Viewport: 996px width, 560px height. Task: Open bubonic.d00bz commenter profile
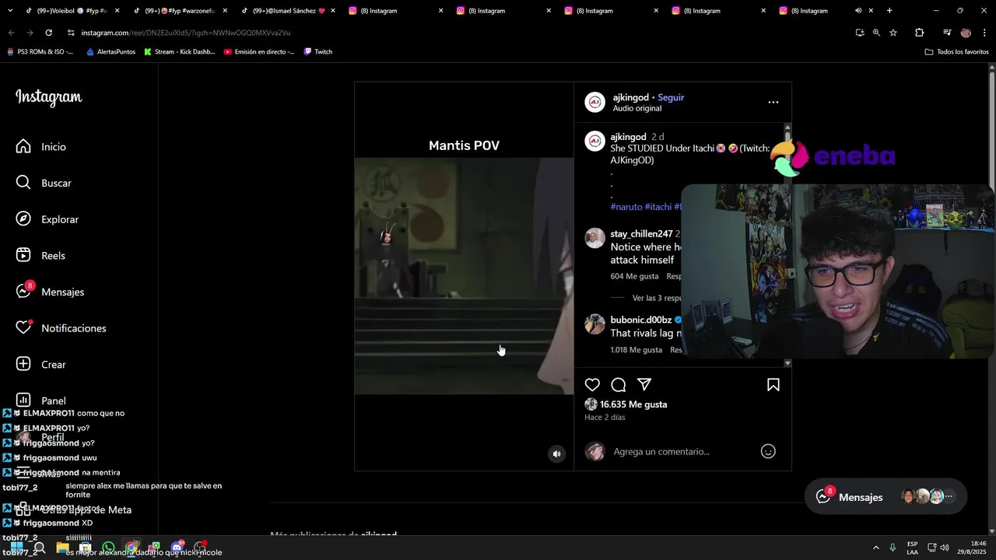pyautogui.click(x=640, y=320)
